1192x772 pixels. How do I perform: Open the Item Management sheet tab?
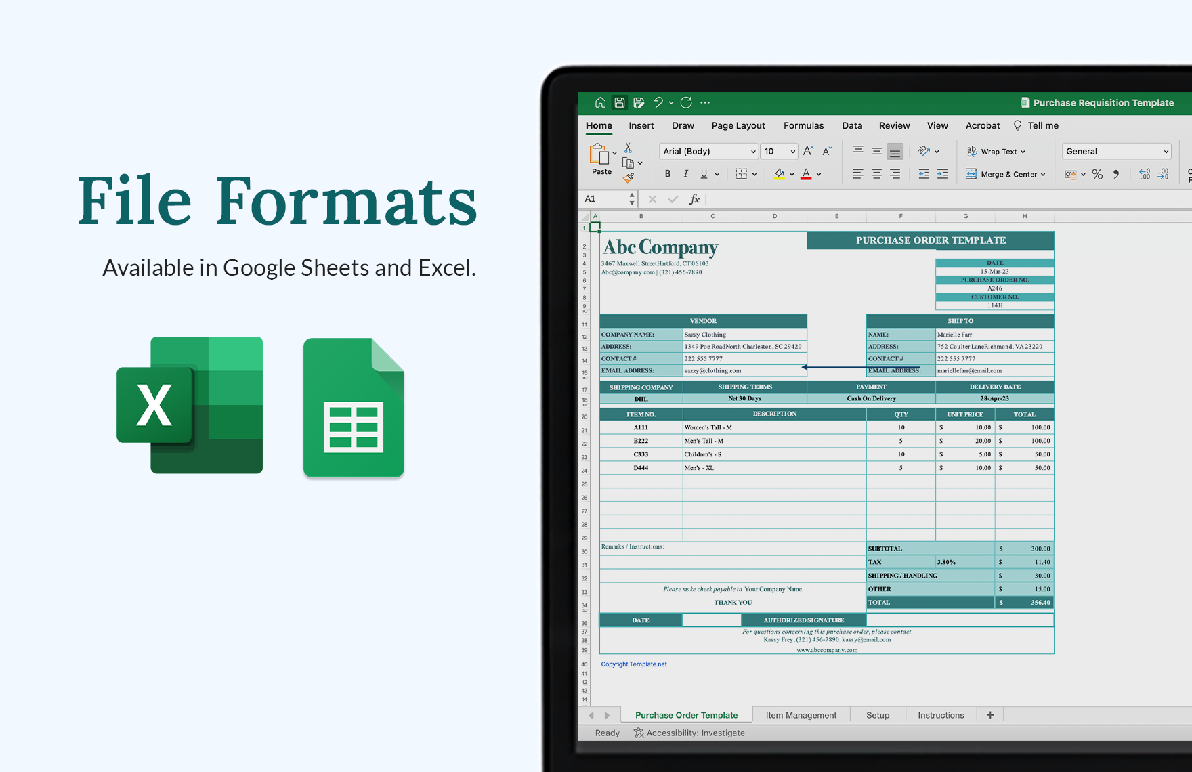pyautogui.click(x=801, y=714)
